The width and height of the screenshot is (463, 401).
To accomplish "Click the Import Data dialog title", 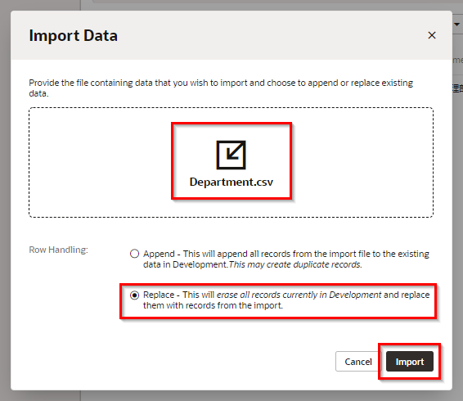I will coord(74,35).
